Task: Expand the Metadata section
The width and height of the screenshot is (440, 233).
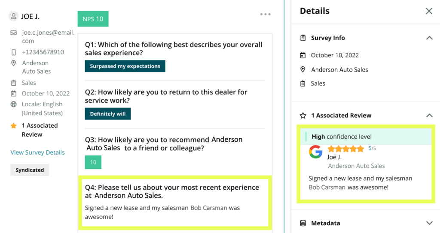Action: click(x=429, y=223)
